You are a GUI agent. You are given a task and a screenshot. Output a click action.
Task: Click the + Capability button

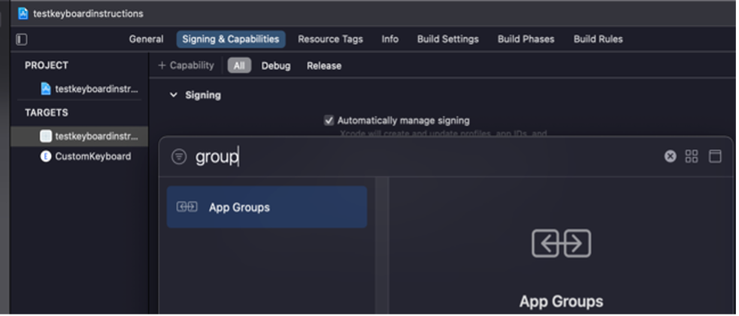click(x=186, y=66)
